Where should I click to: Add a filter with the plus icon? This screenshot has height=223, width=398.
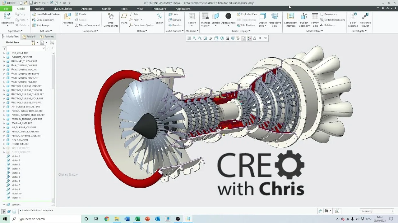(52, 48)
